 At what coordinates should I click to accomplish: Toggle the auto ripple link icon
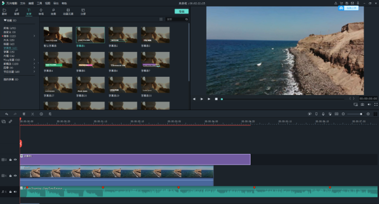coord(10,121)
